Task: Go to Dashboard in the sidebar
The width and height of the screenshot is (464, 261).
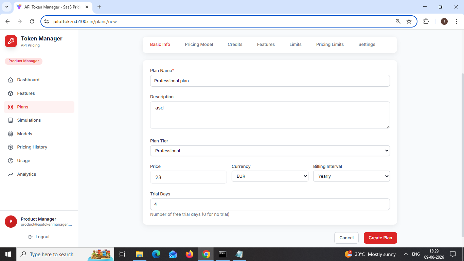Action: coord(39,80)
